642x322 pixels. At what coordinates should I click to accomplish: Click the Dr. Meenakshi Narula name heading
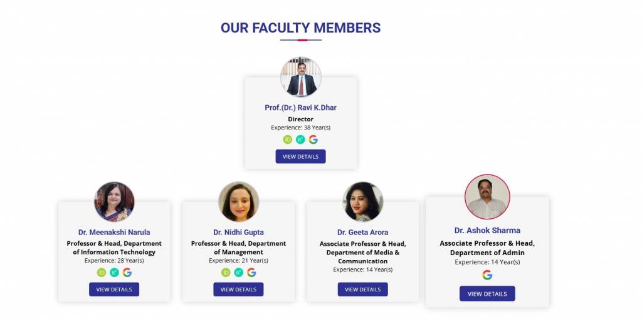click(114, 232)
